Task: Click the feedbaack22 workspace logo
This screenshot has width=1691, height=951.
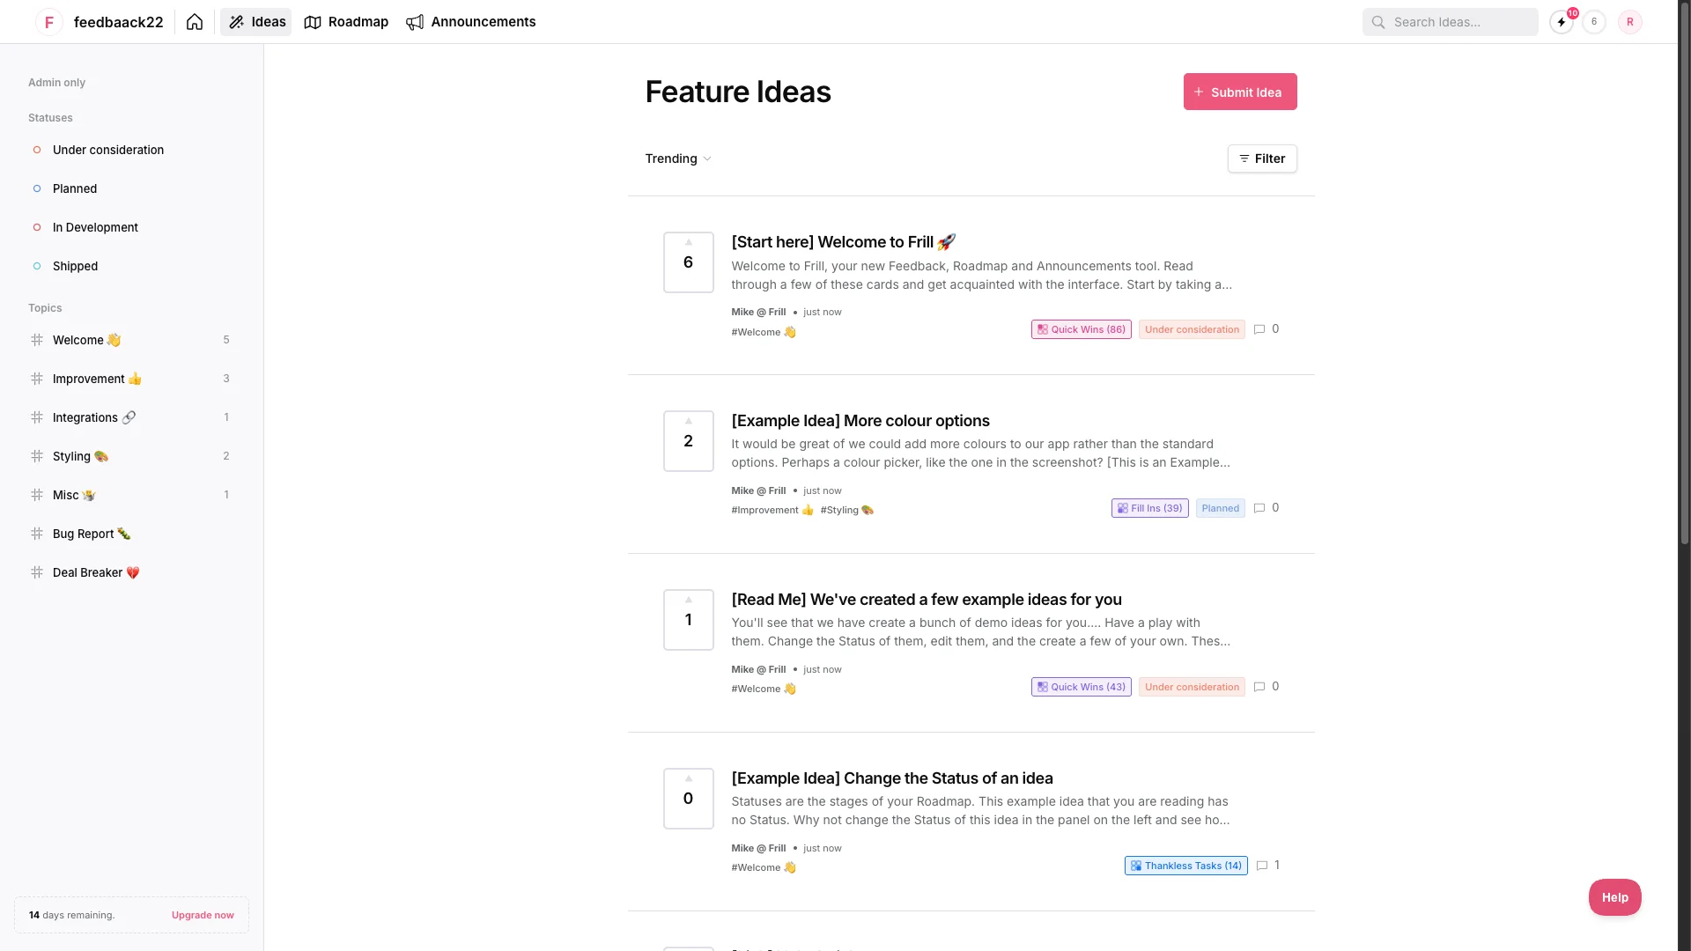Action: coord(100,22)
